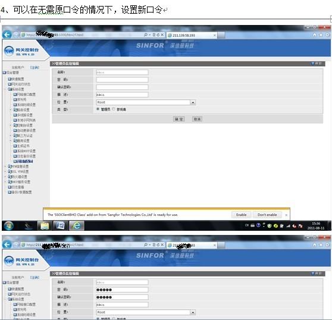This screenshot has height=320, width=332.
Task: Click the empty 确认密码 field in upper form
Action: (122, 87)
